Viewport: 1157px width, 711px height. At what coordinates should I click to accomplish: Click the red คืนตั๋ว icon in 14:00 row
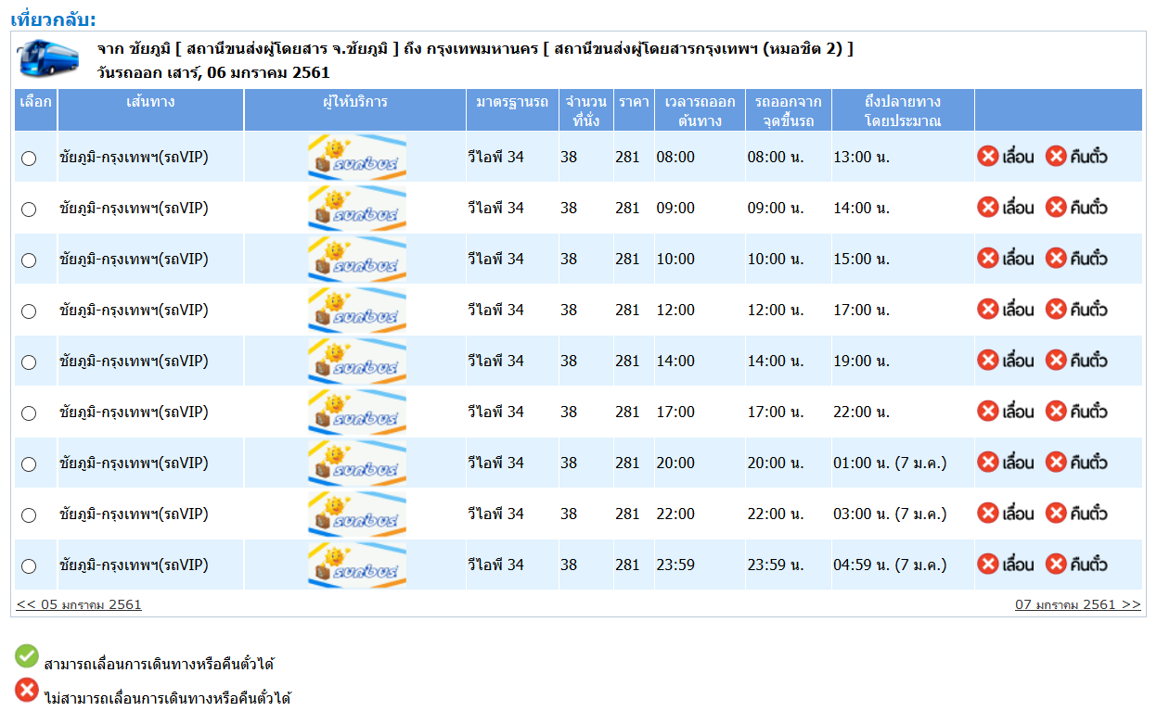pos(1056,360)
